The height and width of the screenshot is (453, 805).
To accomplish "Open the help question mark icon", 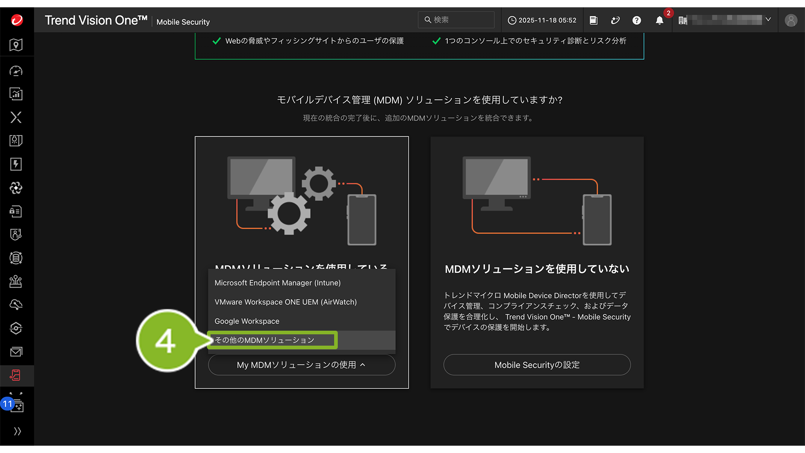I will tap(637, 20).
